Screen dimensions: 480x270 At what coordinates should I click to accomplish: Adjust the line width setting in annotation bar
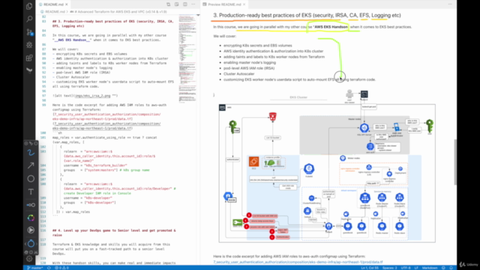[31, 205]
